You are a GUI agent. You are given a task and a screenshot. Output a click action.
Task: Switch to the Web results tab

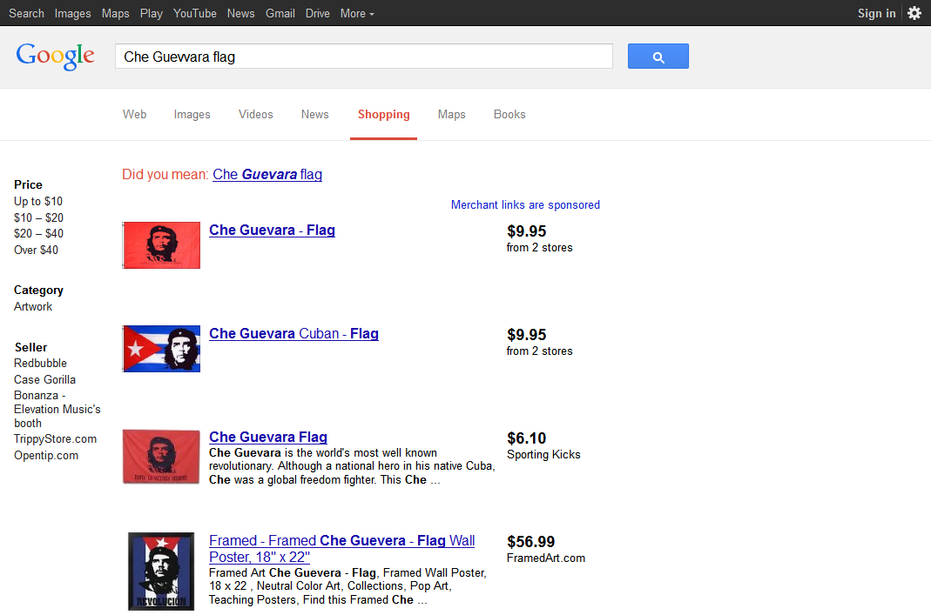click(135, 115)
